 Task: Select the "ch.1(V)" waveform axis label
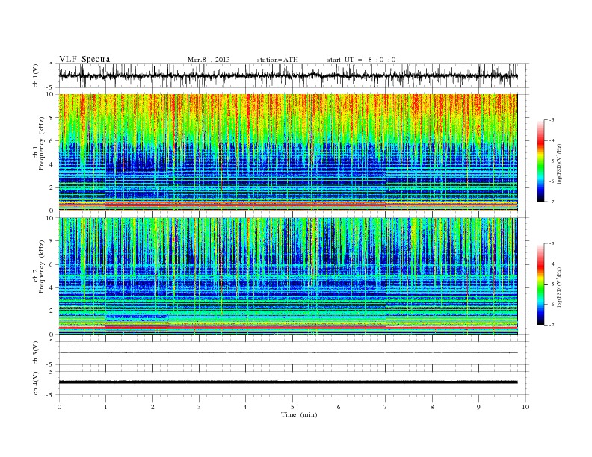click(x=36, y=76)
